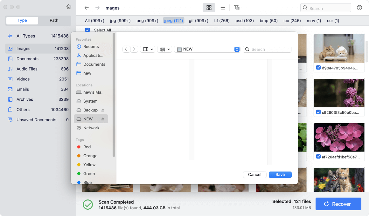
Task: Open the column view dropdown in dialog
Action: [148, 49]
